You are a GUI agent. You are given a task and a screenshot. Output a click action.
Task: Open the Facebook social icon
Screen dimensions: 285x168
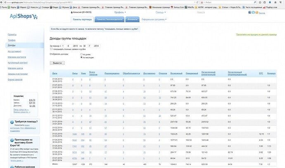pyautogui.click(x=250, y=12)
